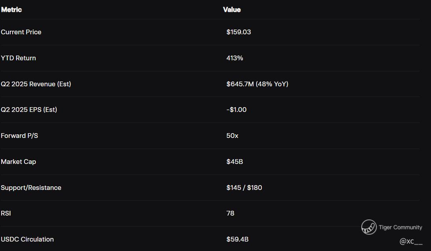Click the $159.03 price value
The width and height of the screenshot is (431, 251).
click(x=239, y=32)
